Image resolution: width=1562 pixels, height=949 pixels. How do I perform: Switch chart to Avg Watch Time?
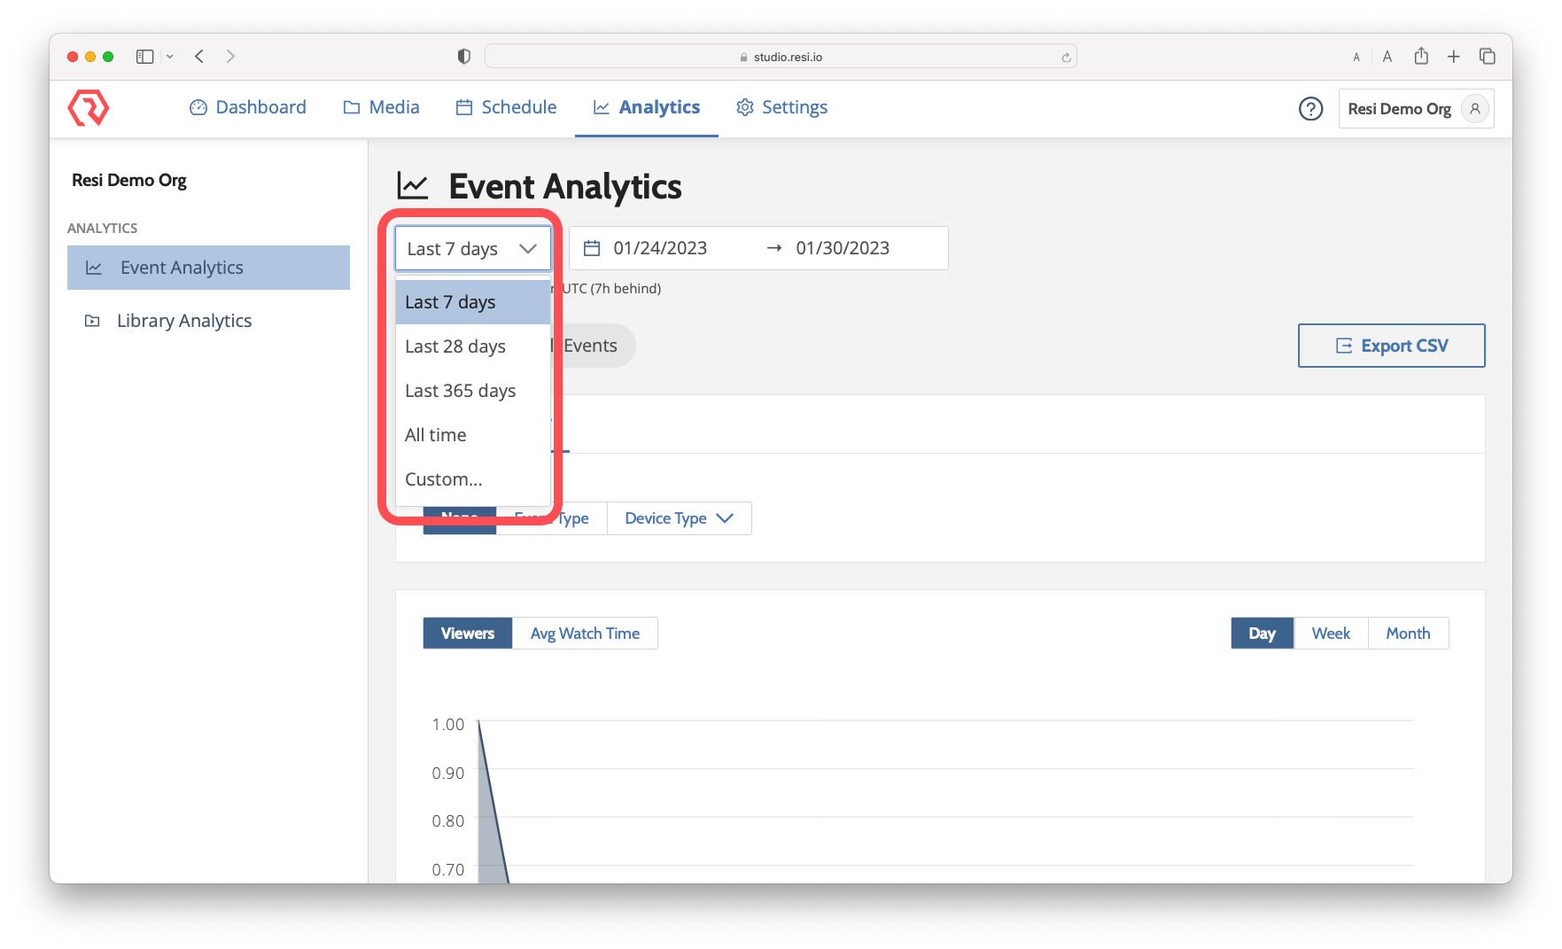(x=585, y=634)
